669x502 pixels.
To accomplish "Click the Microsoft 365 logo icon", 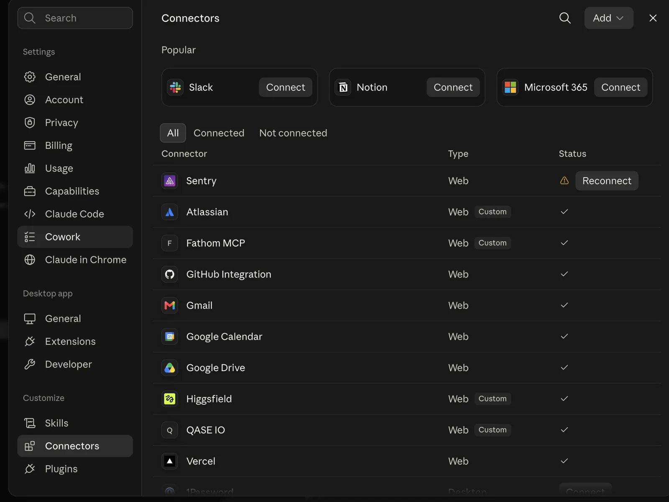I will [x=511, y=87].
